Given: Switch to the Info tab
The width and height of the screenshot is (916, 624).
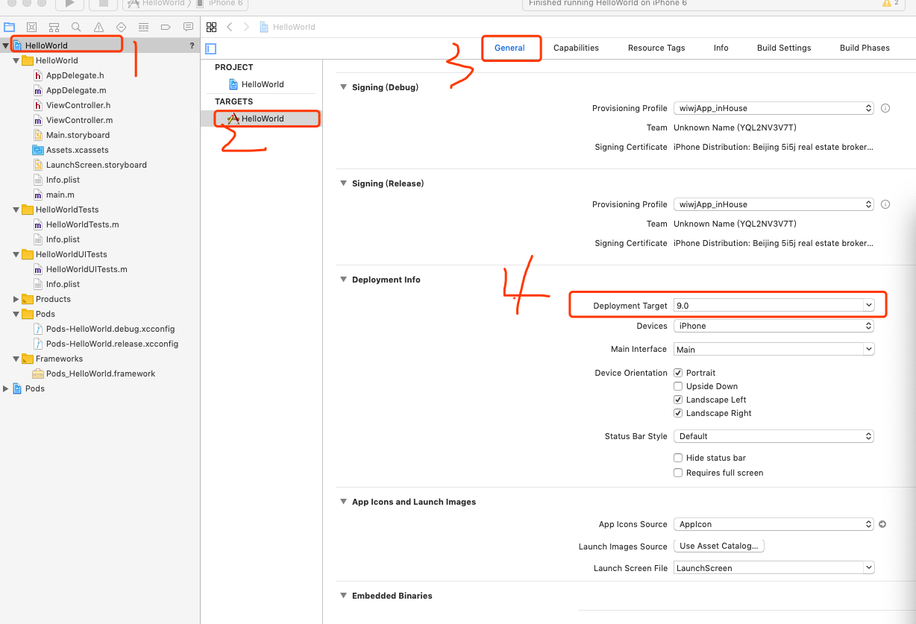Looking at the screenshot, I should click(721, 48).
